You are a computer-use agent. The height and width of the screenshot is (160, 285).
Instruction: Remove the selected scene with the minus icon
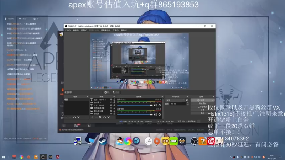70,117
